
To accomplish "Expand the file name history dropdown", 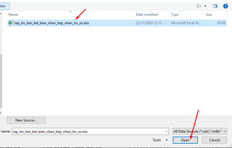I will [x=166, y=131].
